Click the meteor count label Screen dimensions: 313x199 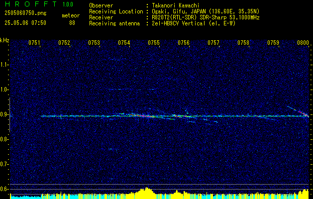click(x=71, y=15)
